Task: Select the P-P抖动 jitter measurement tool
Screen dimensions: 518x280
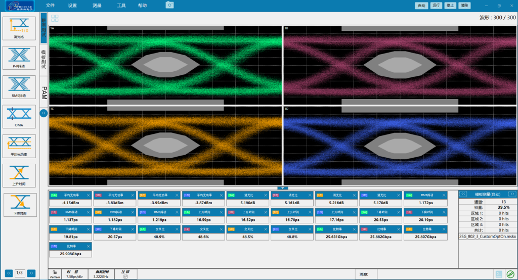Action: [19, 58]
